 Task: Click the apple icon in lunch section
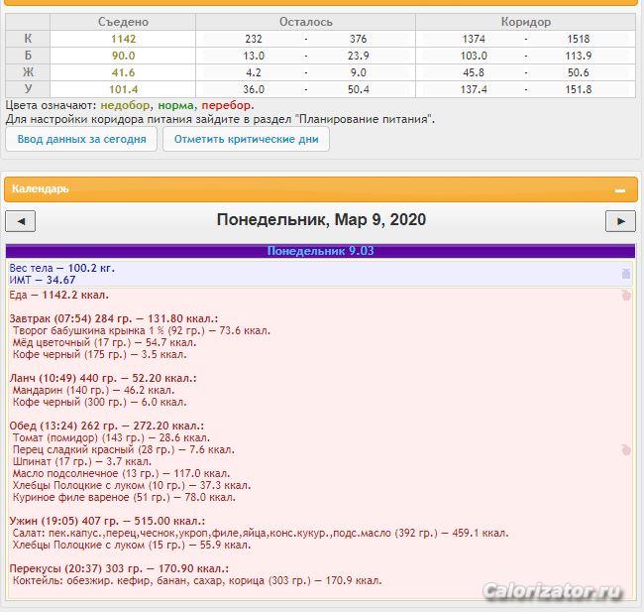(x=625, y=449)
